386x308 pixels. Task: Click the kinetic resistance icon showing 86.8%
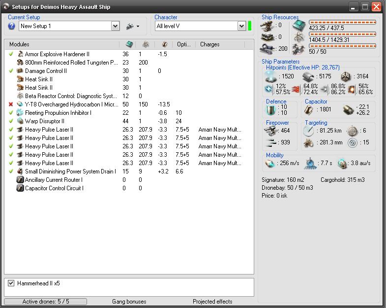tap(325, 89)
